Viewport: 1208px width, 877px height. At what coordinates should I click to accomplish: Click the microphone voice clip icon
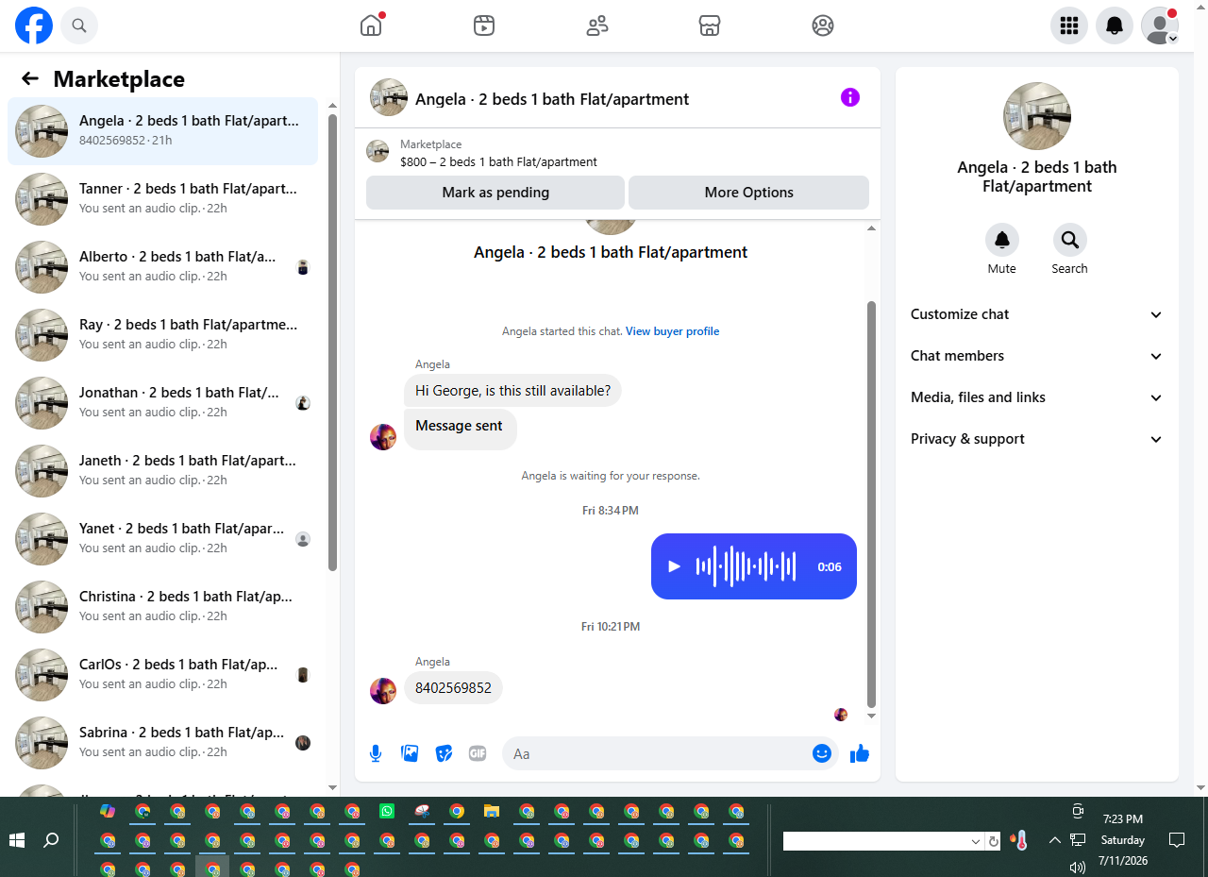(x=376, y=753)
